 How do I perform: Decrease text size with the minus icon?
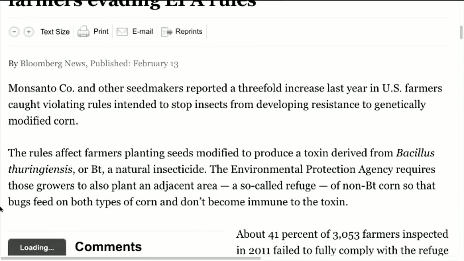(14, 32)
